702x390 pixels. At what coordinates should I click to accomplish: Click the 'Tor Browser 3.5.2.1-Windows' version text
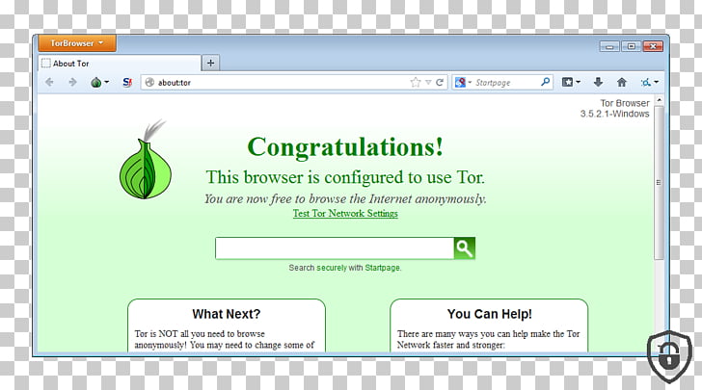tap(614, 109)
